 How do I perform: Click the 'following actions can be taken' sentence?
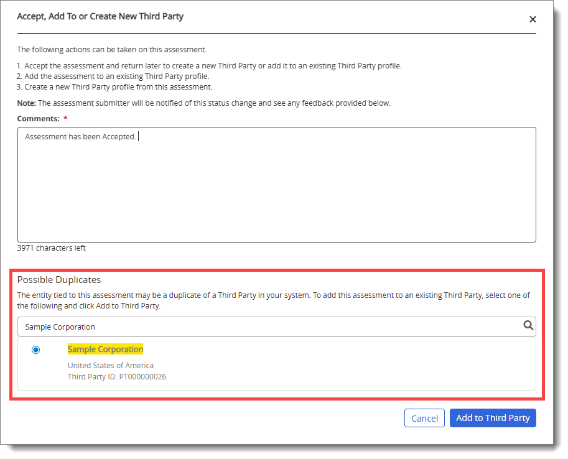pyautogui.click(x=111, y=49)
